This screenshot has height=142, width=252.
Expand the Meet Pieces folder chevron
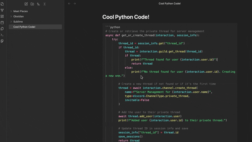(11, 11)
